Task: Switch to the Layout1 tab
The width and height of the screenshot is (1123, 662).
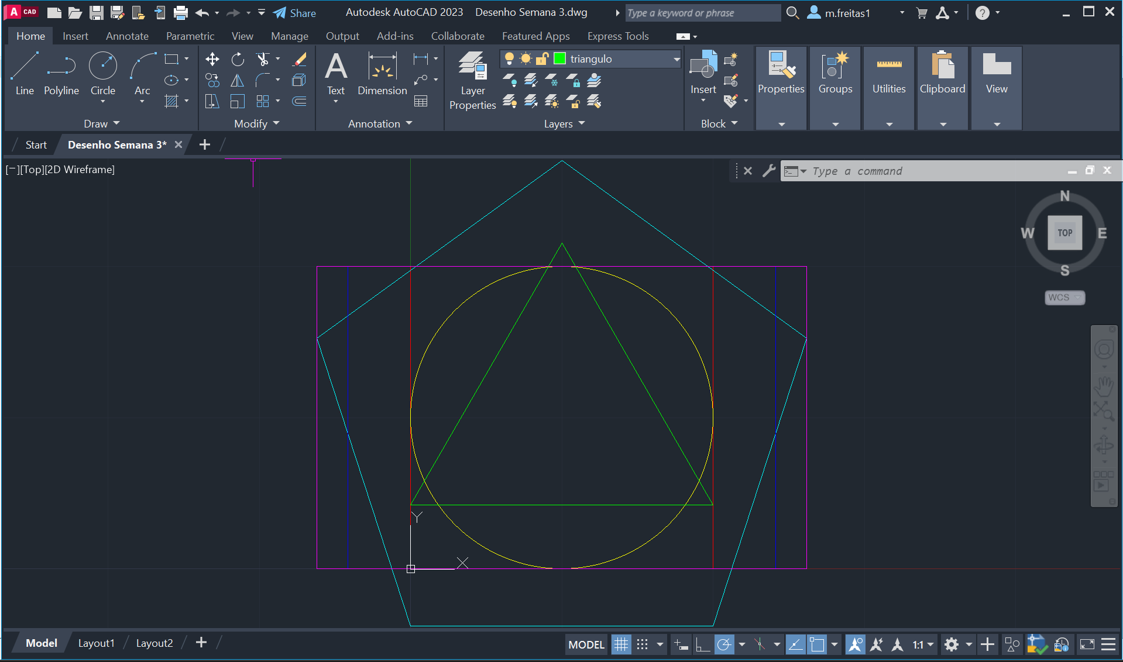Action: 96,643
